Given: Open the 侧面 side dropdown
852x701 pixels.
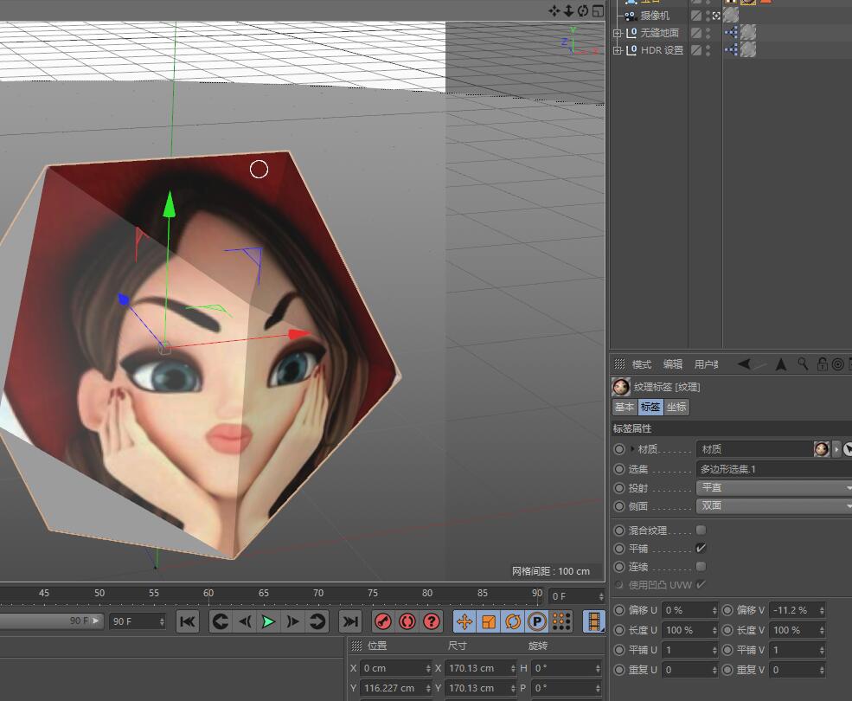Looking at the screenshot, I should [774, 505].
